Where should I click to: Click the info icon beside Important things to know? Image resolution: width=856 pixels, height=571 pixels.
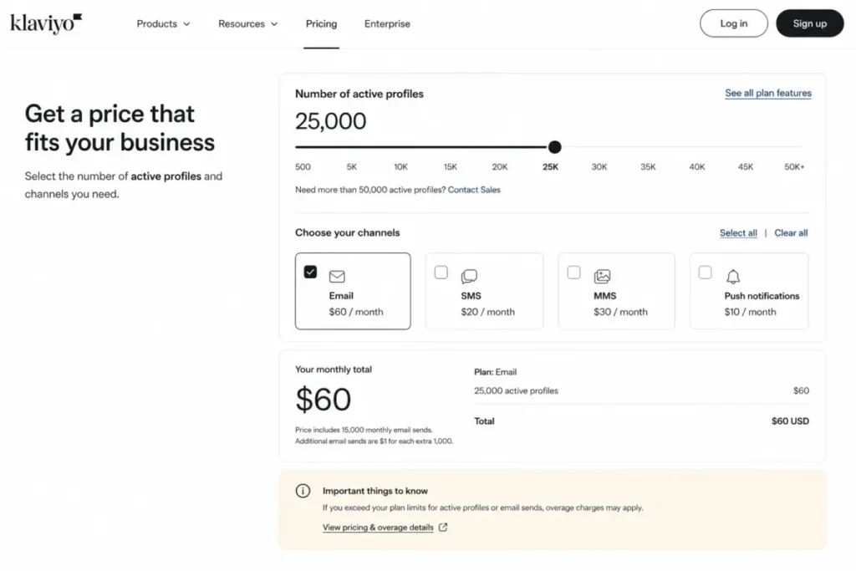click(x=303, y=491)
